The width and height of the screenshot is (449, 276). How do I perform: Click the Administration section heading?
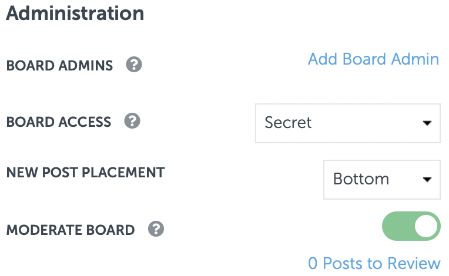tap(75, 14)
